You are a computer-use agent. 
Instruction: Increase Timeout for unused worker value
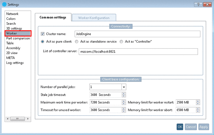tap(124, 109)
